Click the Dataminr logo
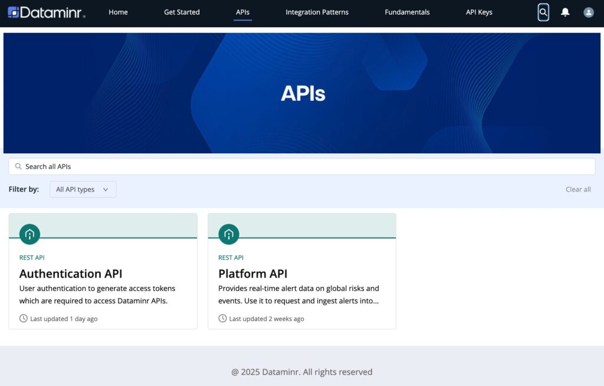This screenshot has height=386, width=604. (47, 12)
